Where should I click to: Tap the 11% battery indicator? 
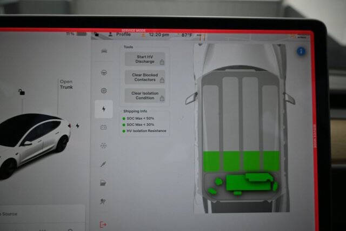coord(76,34)
